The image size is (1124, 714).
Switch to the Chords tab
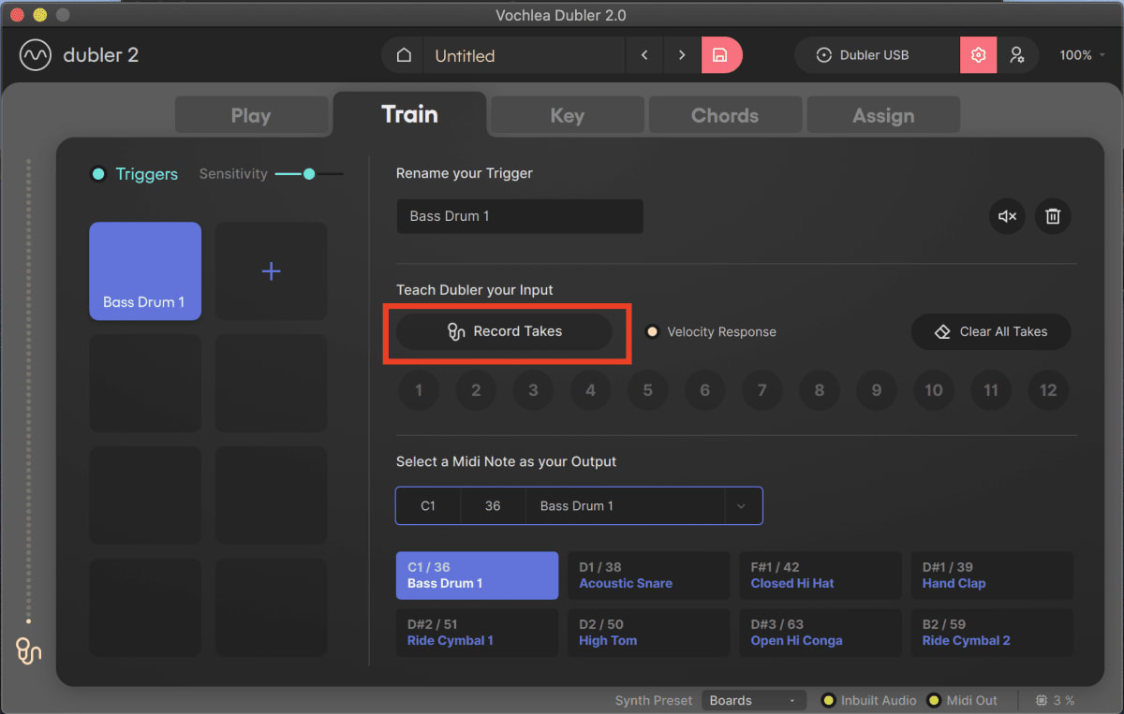725,114
